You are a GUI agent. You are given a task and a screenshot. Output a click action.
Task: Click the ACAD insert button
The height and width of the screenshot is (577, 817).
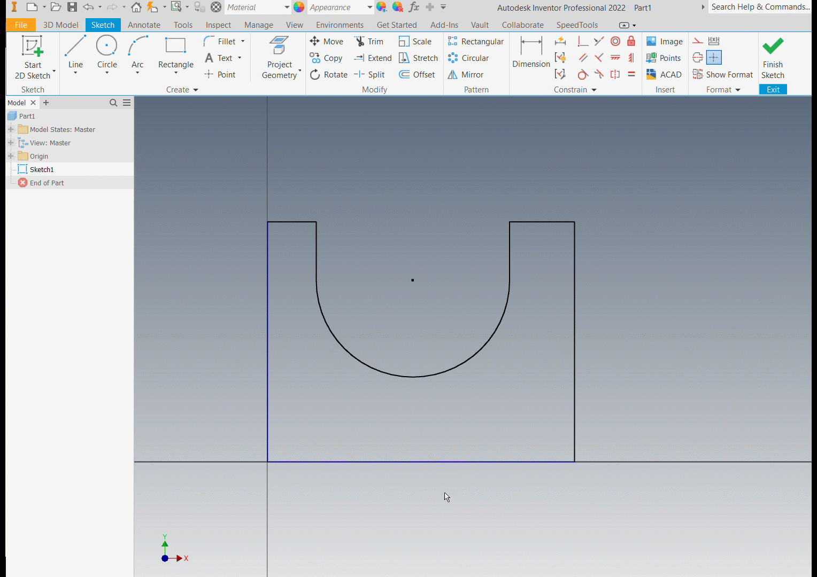[664, 74]
